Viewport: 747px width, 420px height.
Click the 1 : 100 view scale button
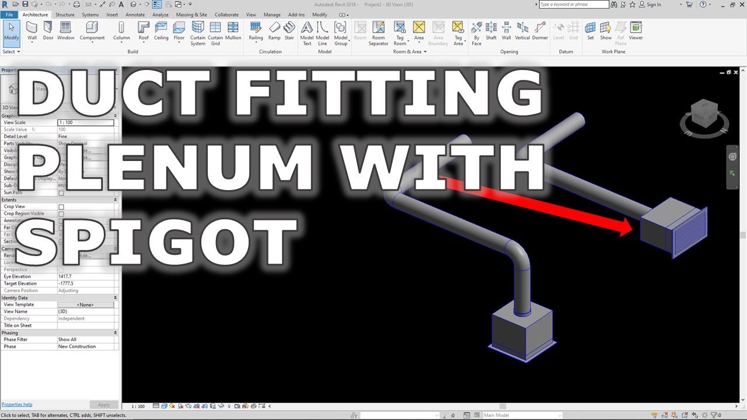(138, 406)
